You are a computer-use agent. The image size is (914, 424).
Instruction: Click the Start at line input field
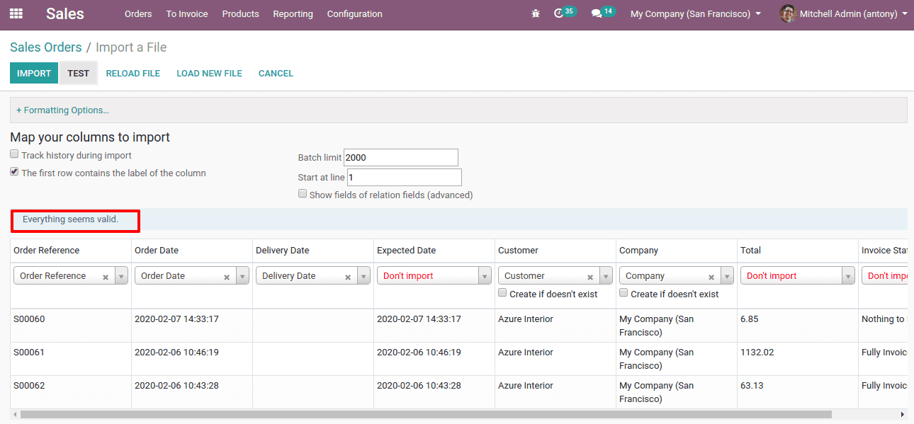click(405, 177)
